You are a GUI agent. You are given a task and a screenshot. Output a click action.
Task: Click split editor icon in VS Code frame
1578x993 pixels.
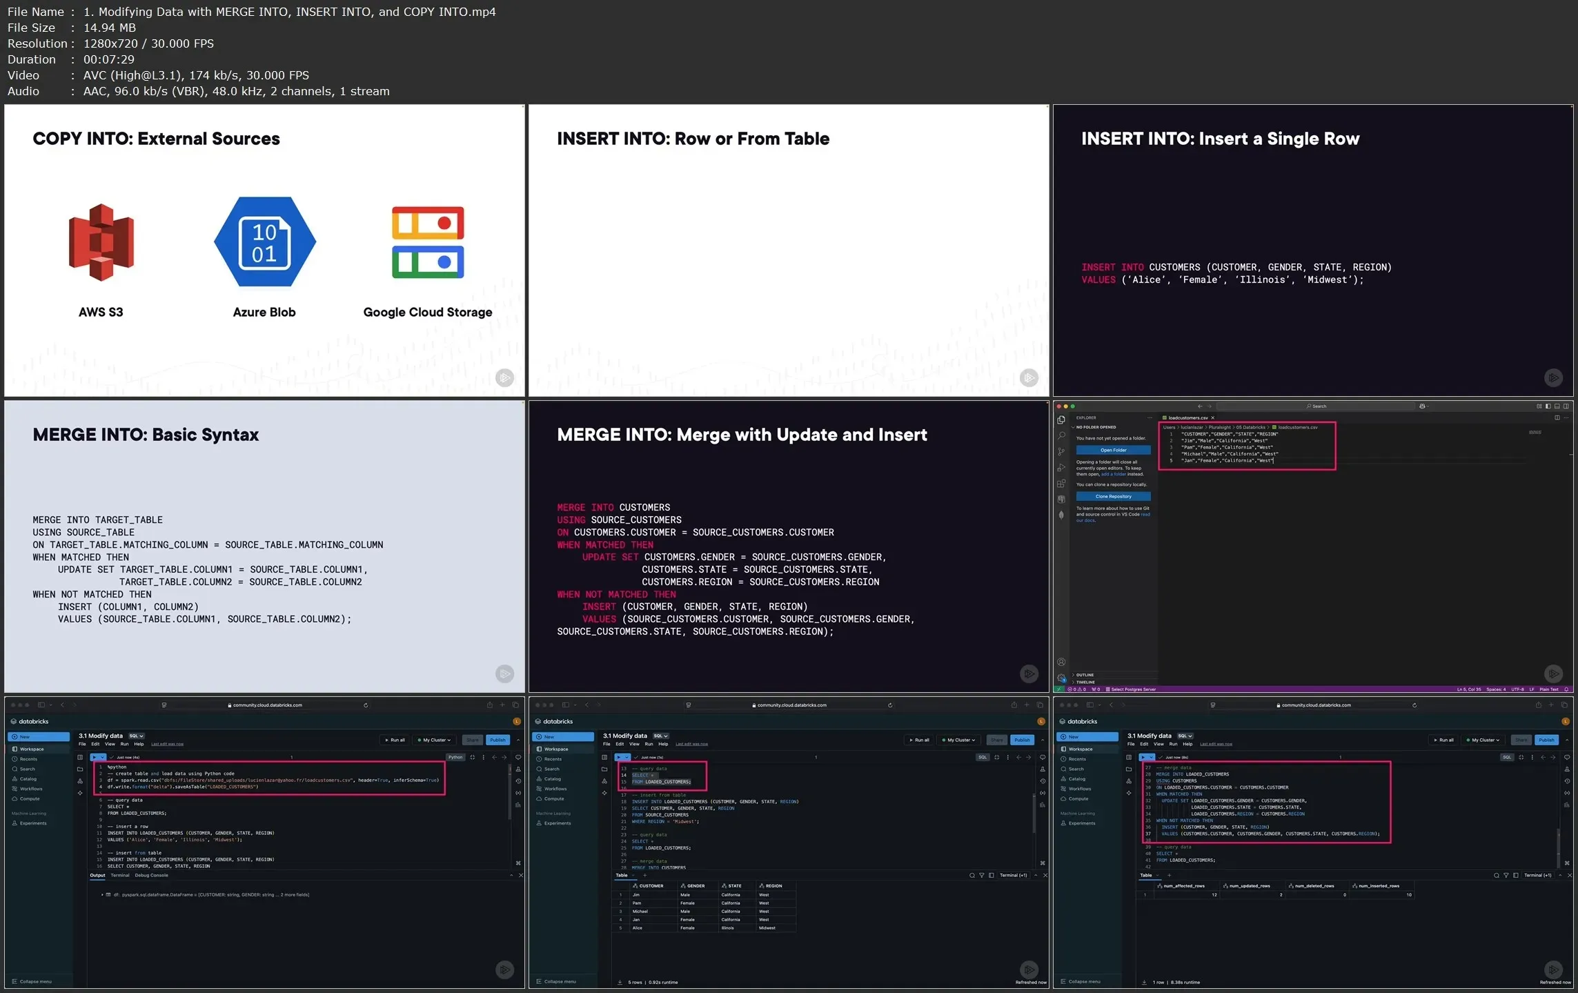tap(1557, 417)
